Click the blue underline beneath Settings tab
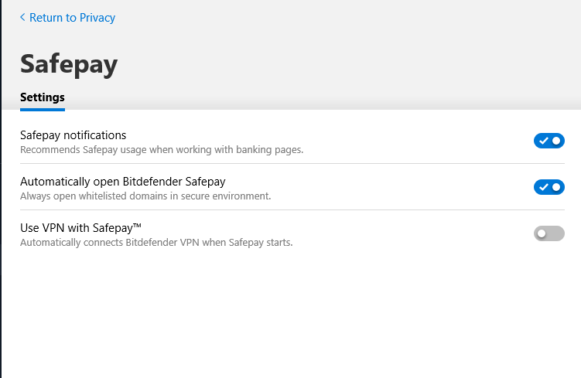Image resolution: width=581 pixels, height=378 pixels. click(42, 109)
